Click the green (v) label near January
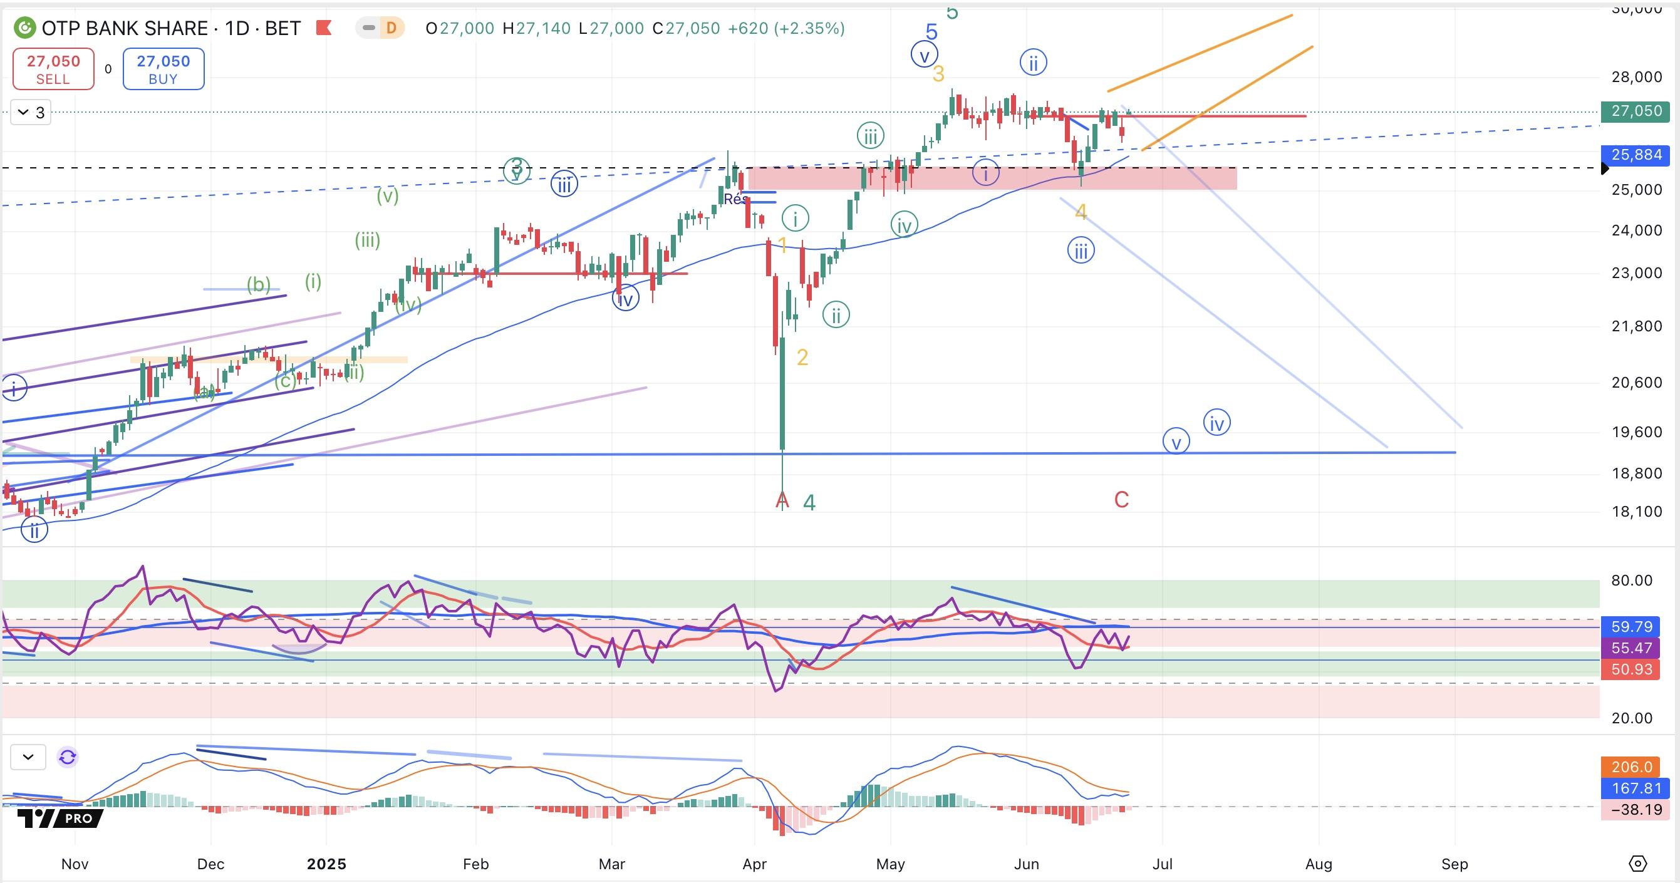Screen dimensions: 1680x883 pos(387,195)
